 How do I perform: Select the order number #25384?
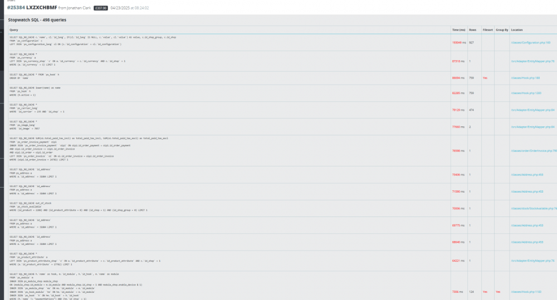click(x=16, y=7)
